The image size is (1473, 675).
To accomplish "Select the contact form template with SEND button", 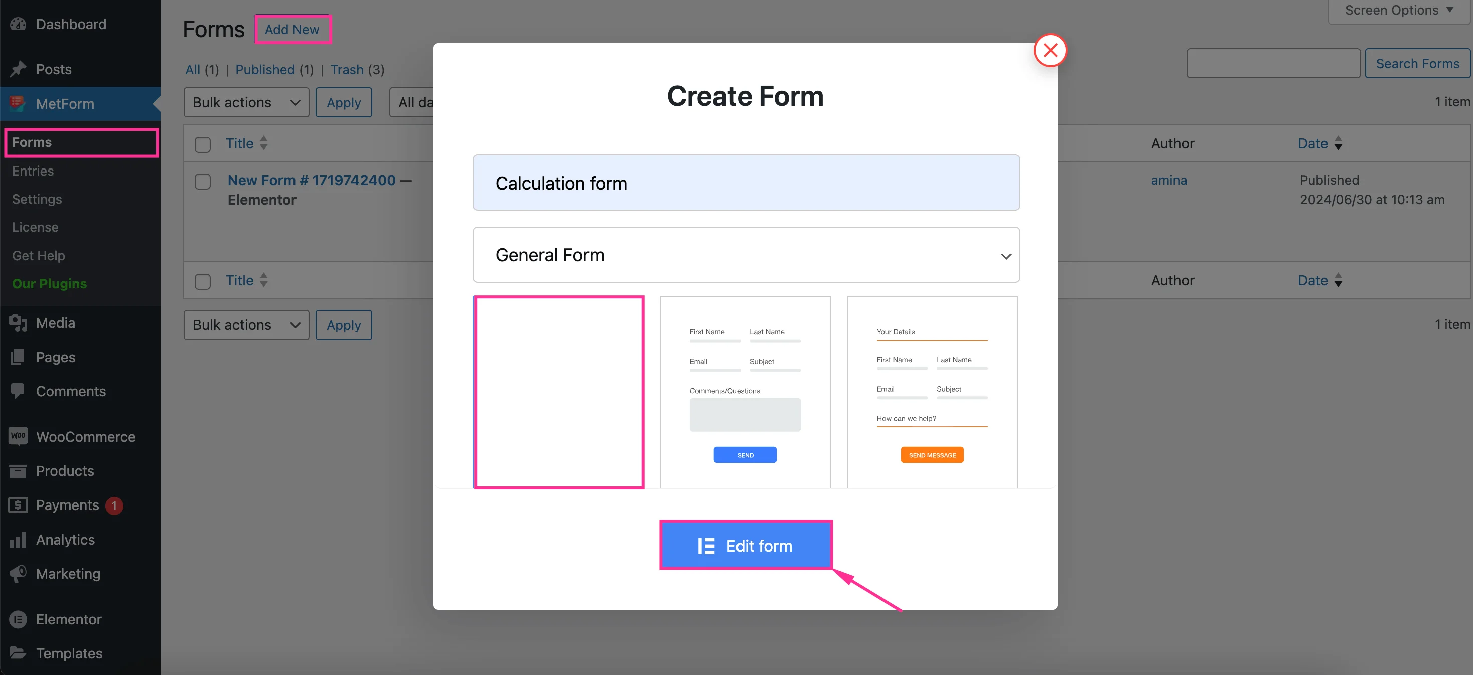I will (x=745, y=392).
